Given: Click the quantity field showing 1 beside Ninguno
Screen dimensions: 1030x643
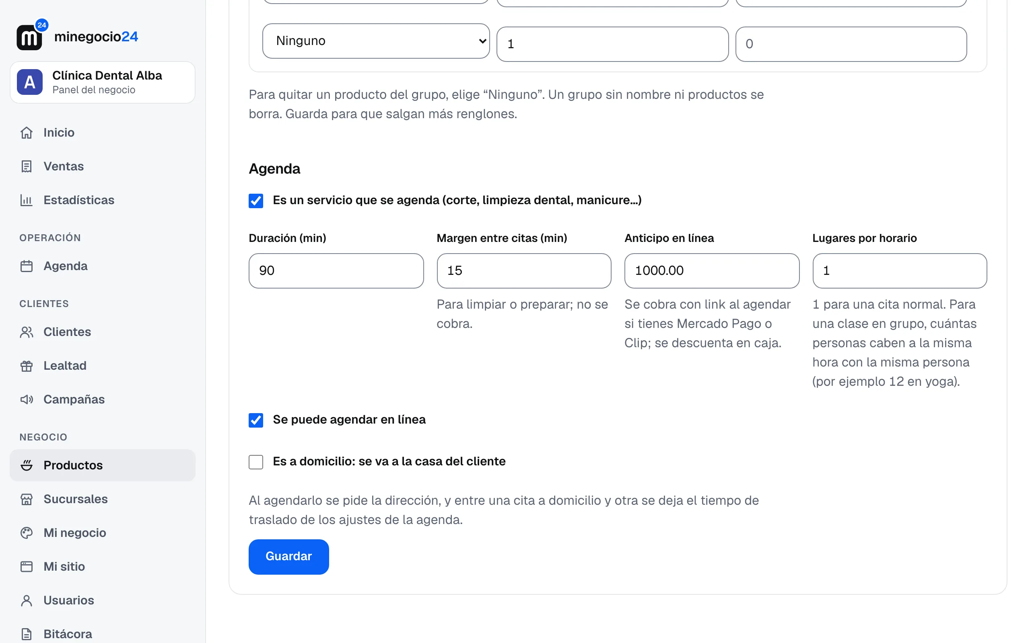Looking at the screenshot, I should pyautogui.click(x=612, y=44).
